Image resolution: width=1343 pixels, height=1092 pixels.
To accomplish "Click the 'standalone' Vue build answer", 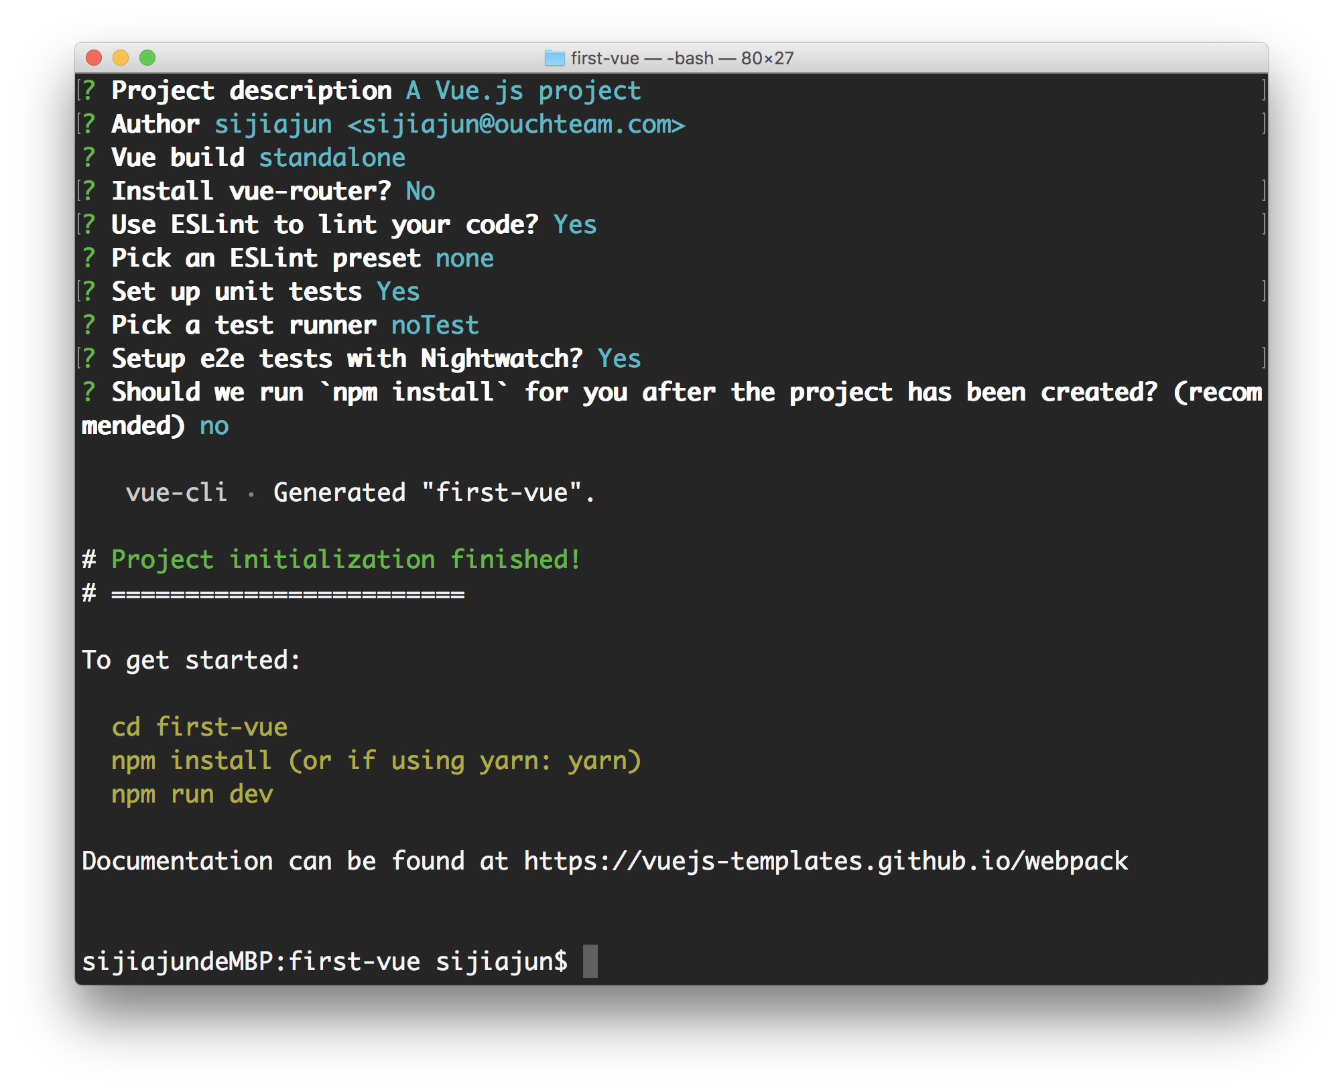I will [332, 158].
